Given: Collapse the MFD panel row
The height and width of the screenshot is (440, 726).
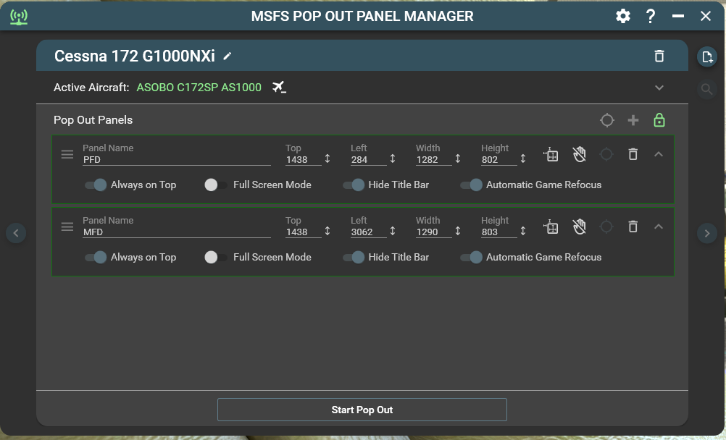Looking at the screenshot, I should (658, 227).
